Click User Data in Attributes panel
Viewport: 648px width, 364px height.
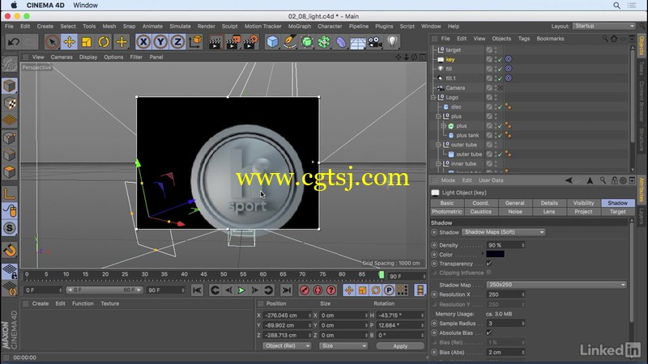point(491,180)
